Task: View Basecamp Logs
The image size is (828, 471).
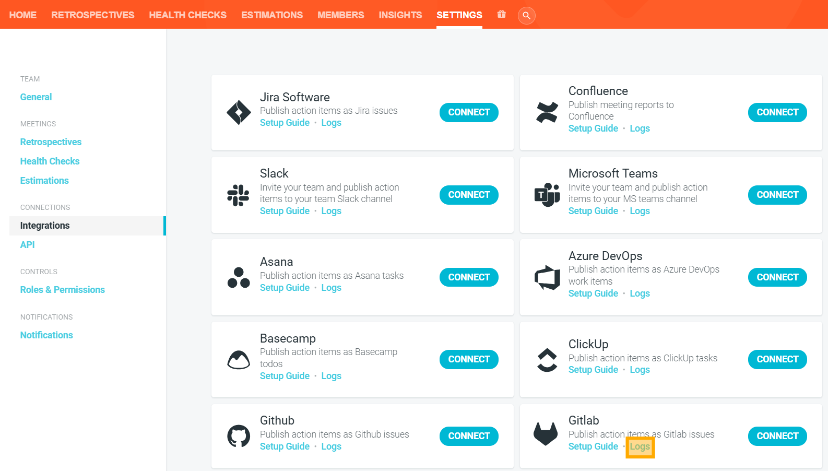Action: pyautogui.click(x=331, y=376)
